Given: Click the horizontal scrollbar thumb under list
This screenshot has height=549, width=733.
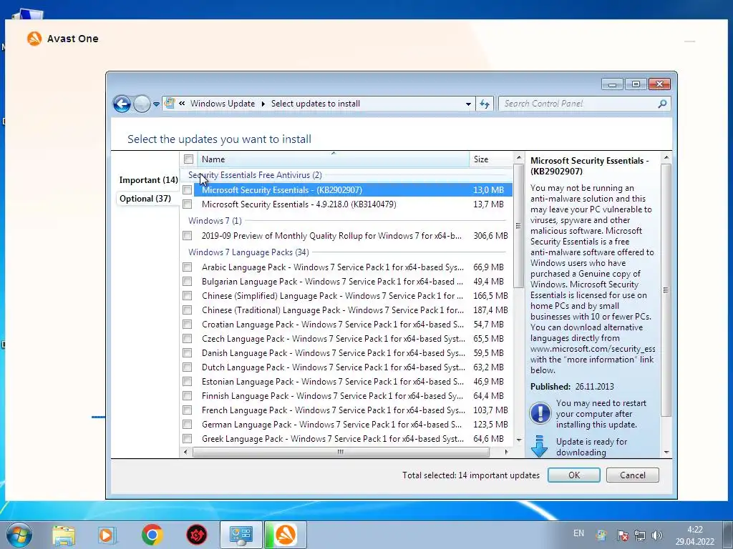Looking at the screenshot, I should (x=341, y=452).
